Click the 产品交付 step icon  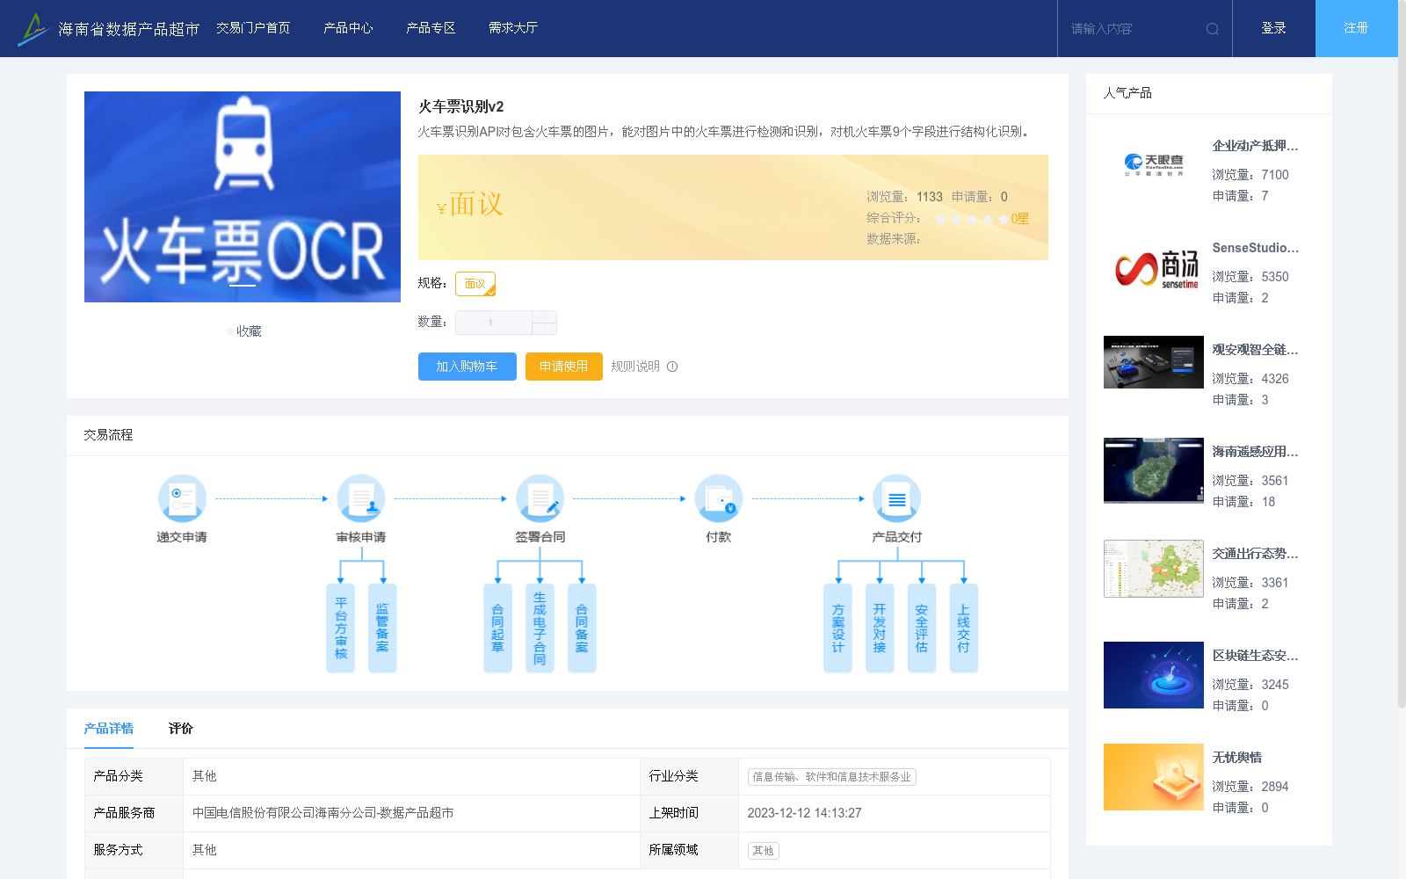coord(897,498)
